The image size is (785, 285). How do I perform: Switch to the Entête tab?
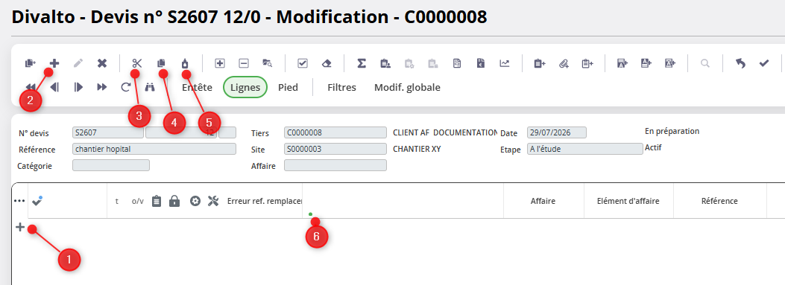coord(197,88)
